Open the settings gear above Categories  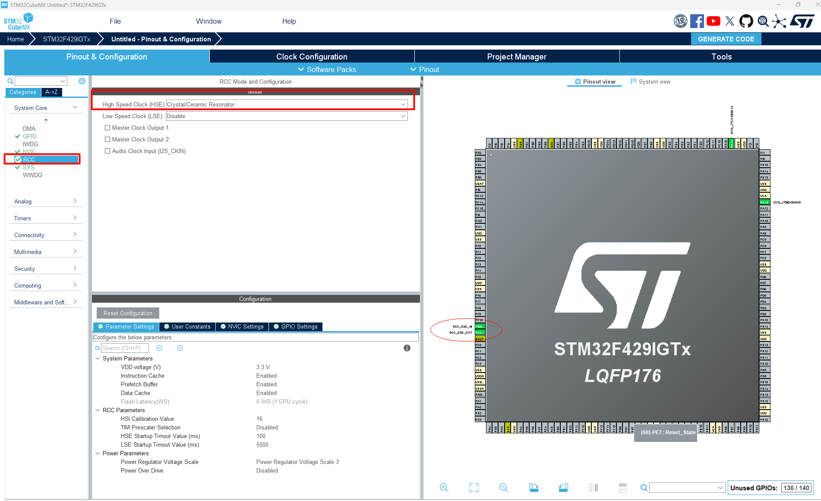point(82,81)
